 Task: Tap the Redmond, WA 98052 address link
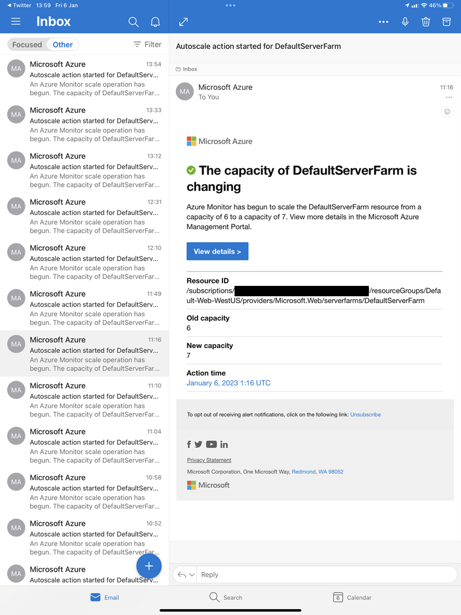(x=318, y=472)
